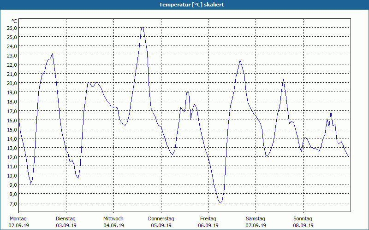The image size is (369, 230).
Task: Select the Samstag 07.09.19 date label
Action: click(x=256, y=222)
